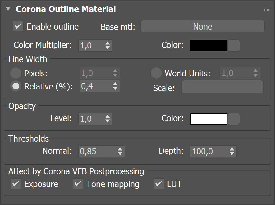Click the Relative (%) value field
The height and width of the screenshot is (205, 275).
pyautogui.click(x=96, y=86)
